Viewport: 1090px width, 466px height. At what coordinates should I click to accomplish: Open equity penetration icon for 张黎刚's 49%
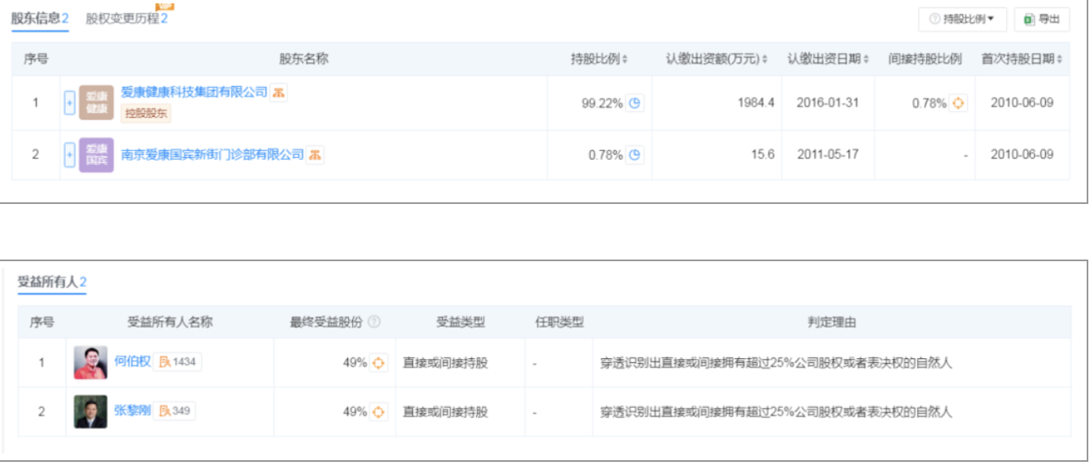click(x=379, y=412)
